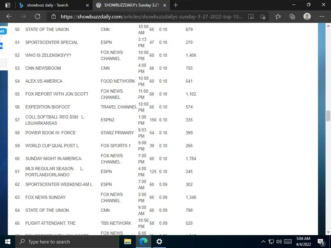Screen dimensions: 331x248
Task: Select SUNDAY NIGHT IN AMERICA title
Action: [54, 159]
